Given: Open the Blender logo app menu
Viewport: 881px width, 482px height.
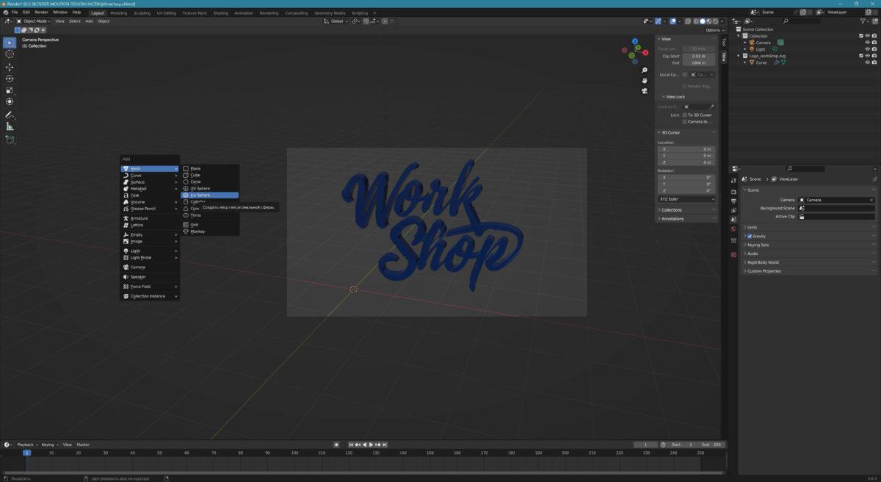Looking at the screenshot, I should pos(4,12).
